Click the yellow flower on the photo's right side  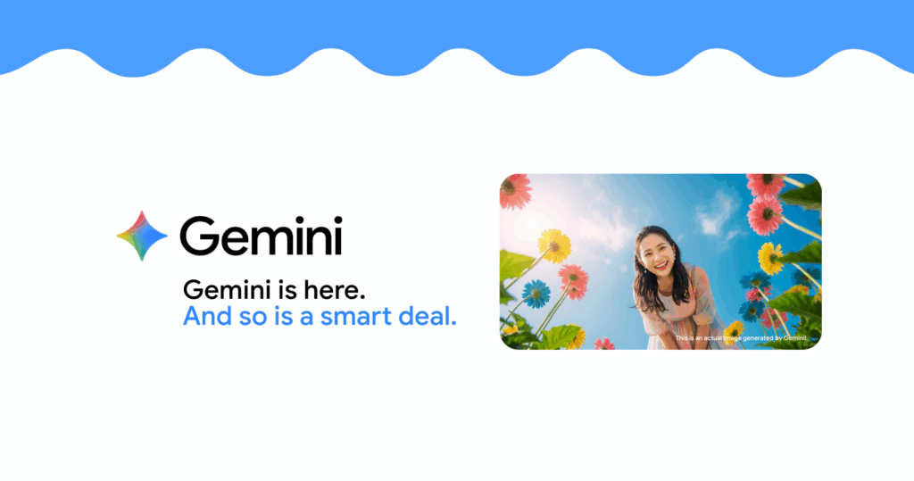pos(771,258)
